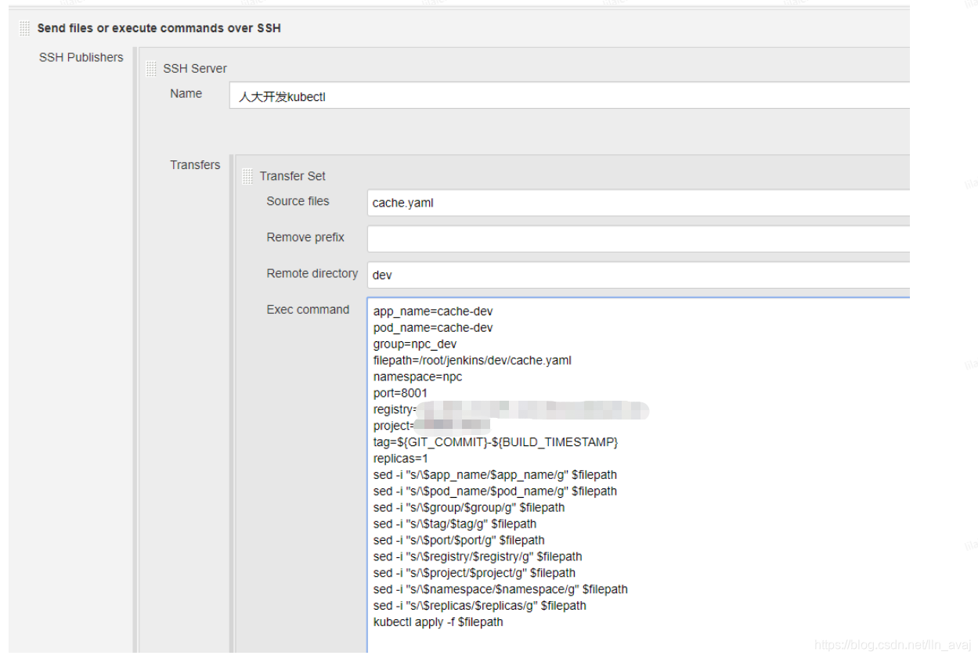
Task: Click the 'namespace=npc' line
Action: click(x=417, y=376)
